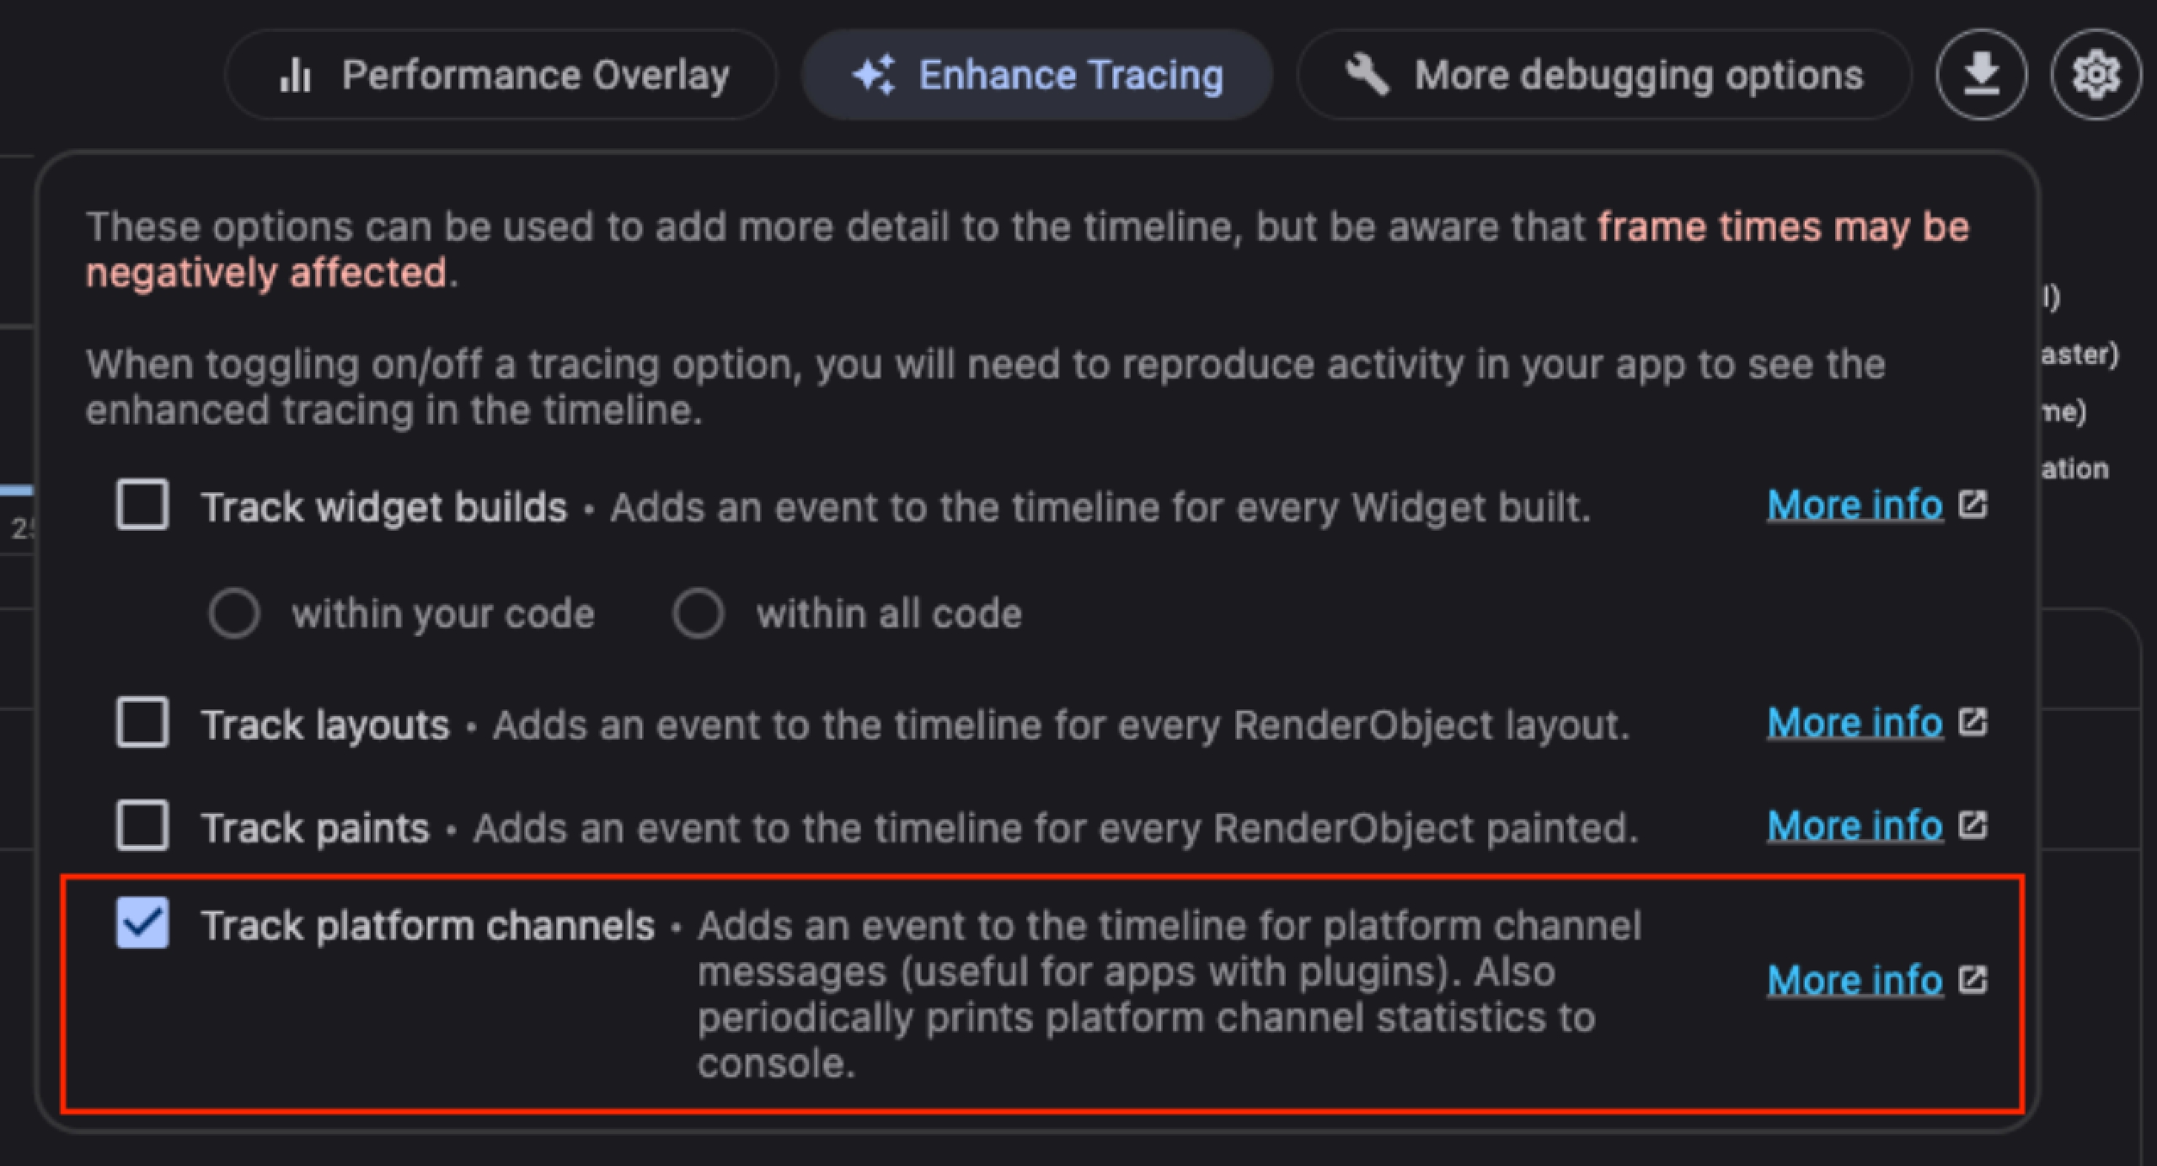Uncheck the Track platform channels checkbox

(x=142, y=923)
